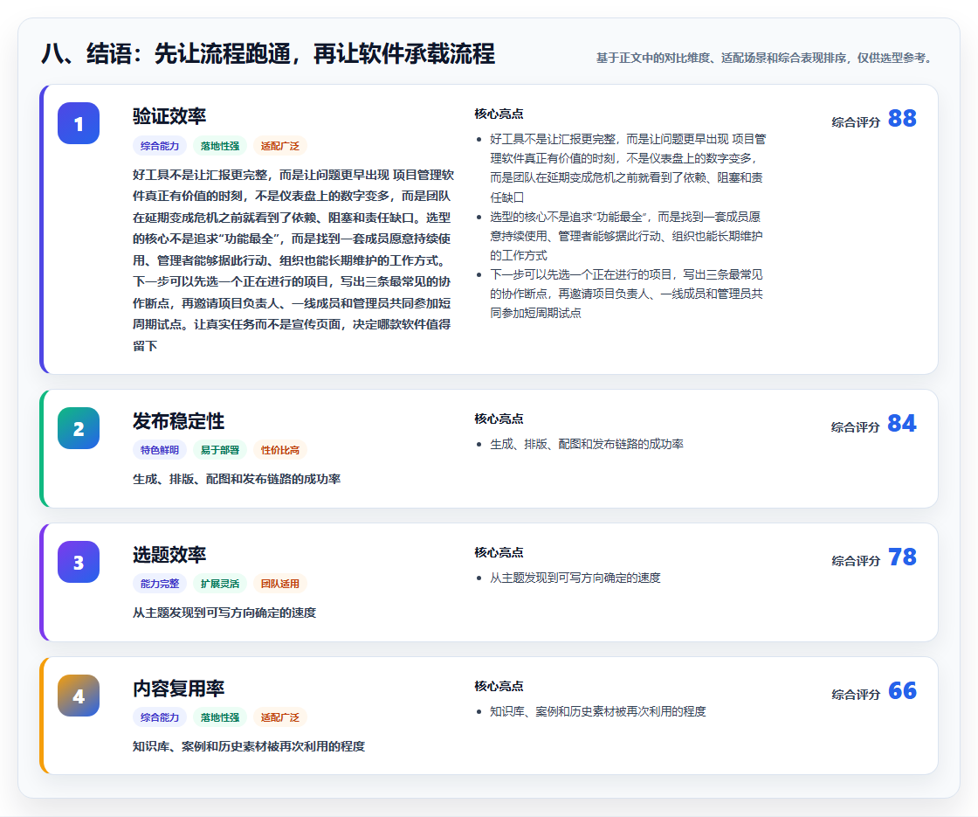Screen dimensions: 978x817
Task: Click 核心亮点 heading in 选题效率 card
Action: coord(499,552)
